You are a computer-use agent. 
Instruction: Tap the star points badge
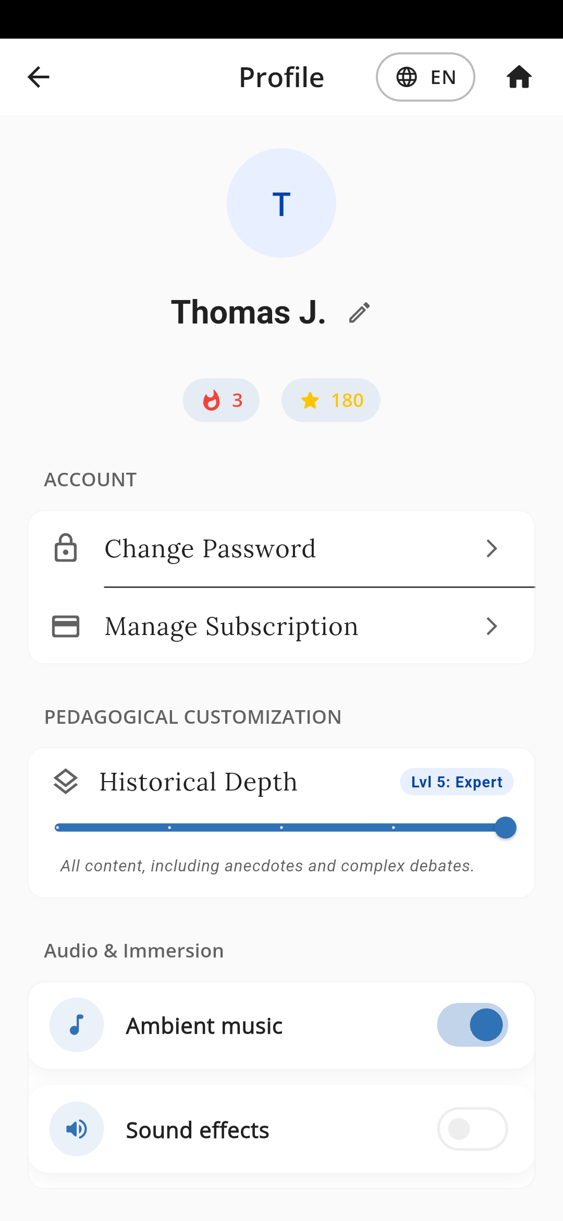coord(331,400)
